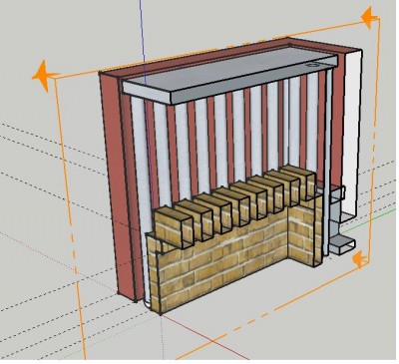Click the first protruding brick block
399x364 pixels.
174,226
